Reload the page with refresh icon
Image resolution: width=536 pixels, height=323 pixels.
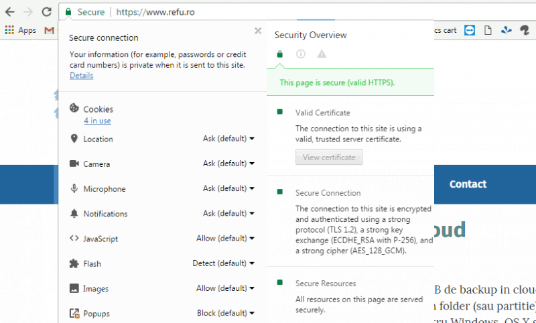click(46, 12)
